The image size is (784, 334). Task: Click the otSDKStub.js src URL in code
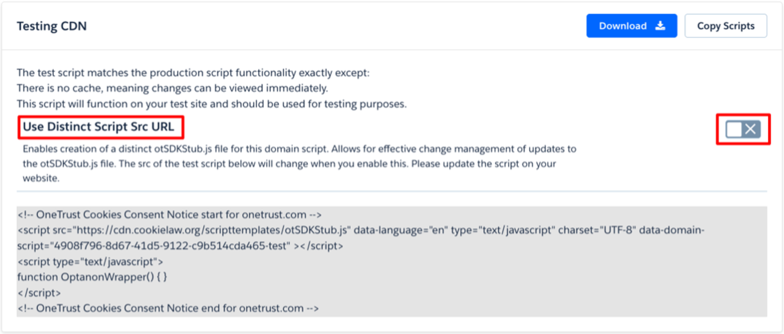point(211,230)
